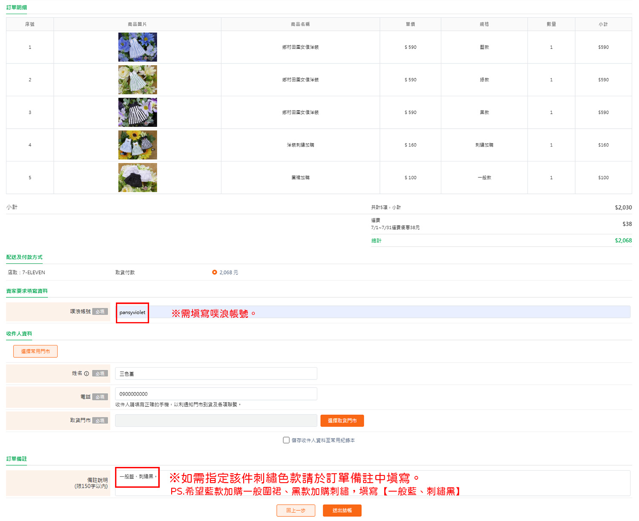Viewport: 639px width, 521px height.
Task: Click the 選擇常用門市 button
Action: [x=35, y=351]
